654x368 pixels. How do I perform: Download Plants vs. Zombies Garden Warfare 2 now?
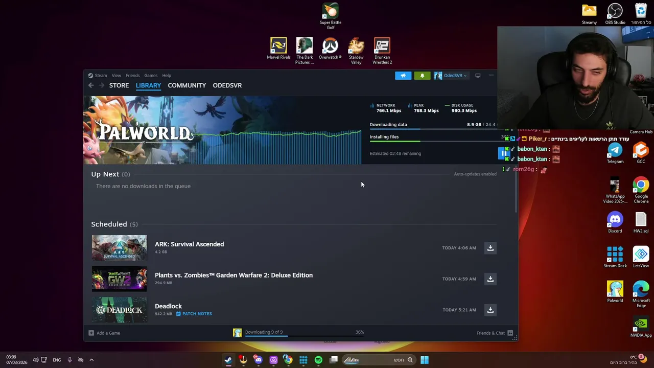[490, 279]
